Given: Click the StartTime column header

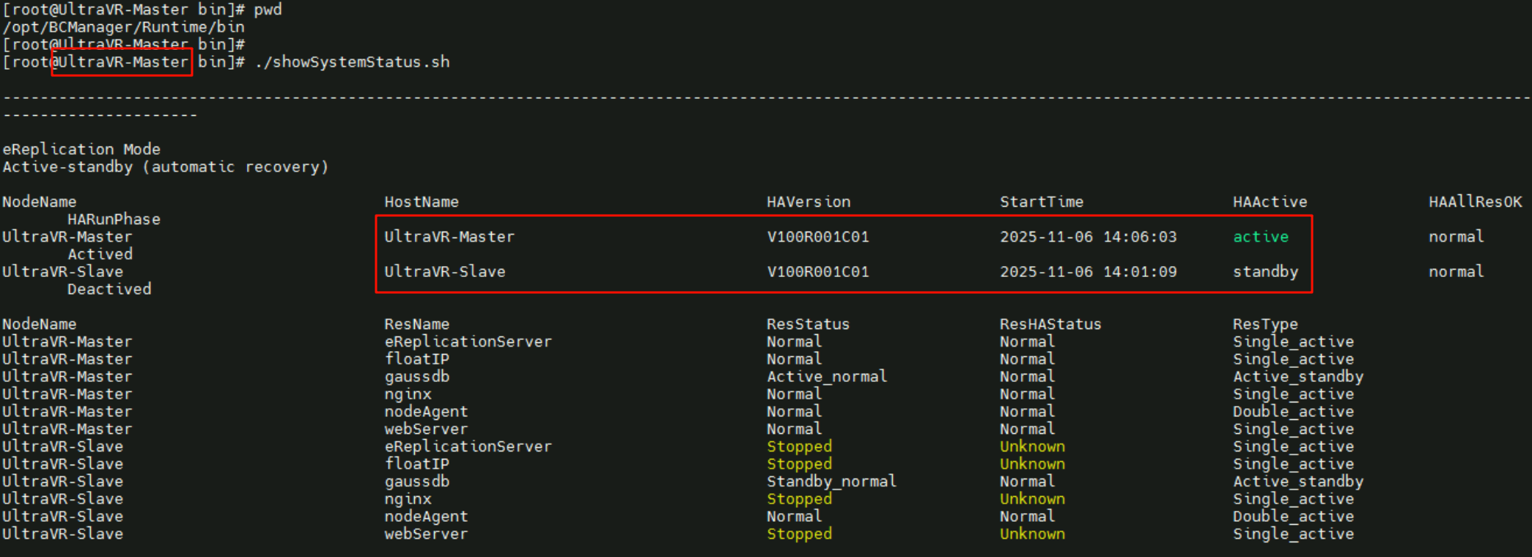Looking at the screenshot, I should 1041,202.
